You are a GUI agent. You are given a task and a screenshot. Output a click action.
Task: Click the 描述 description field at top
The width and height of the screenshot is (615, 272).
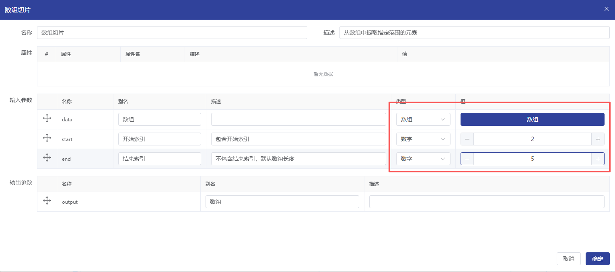474,33
